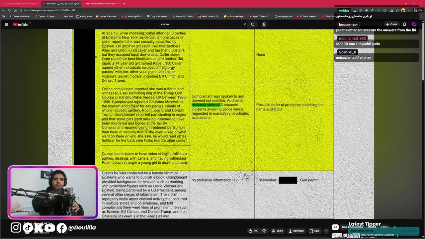Close the How Much Money To Break Up tab
The image size is (425, 239).
pos(119,3)
